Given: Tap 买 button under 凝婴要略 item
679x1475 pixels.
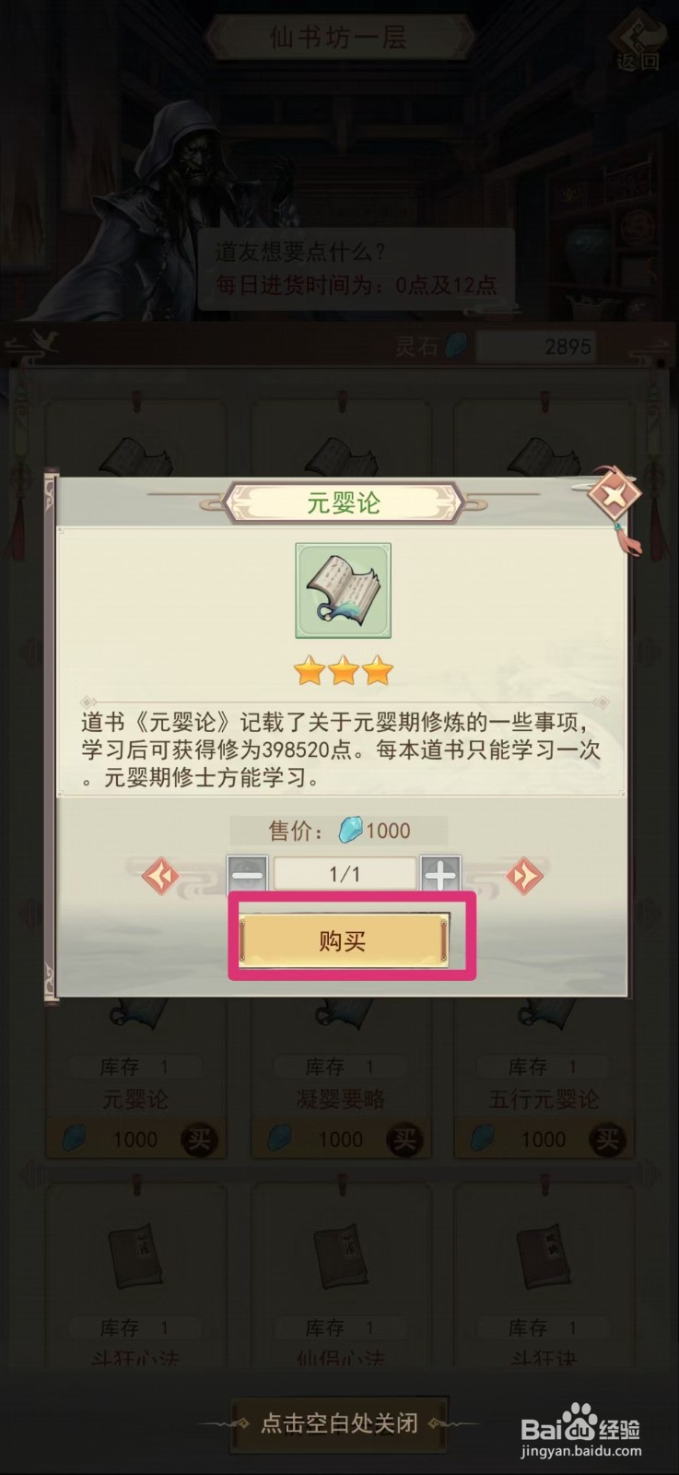Looking at the screenshot, I should pyautogui.click(x=404, y=1139).
